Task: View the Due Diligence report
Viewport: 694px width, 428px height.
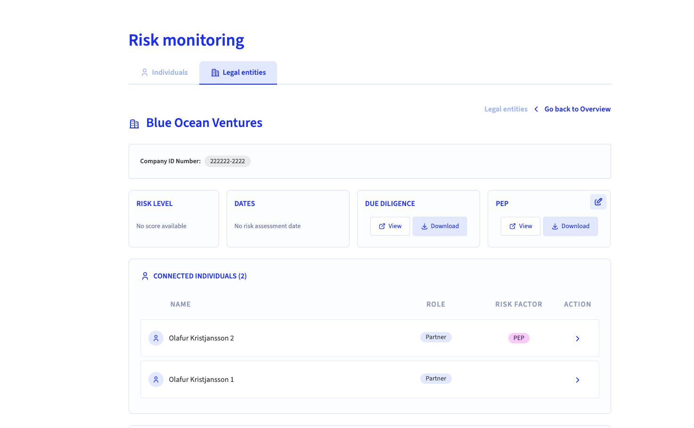Action: pos(390,226)
